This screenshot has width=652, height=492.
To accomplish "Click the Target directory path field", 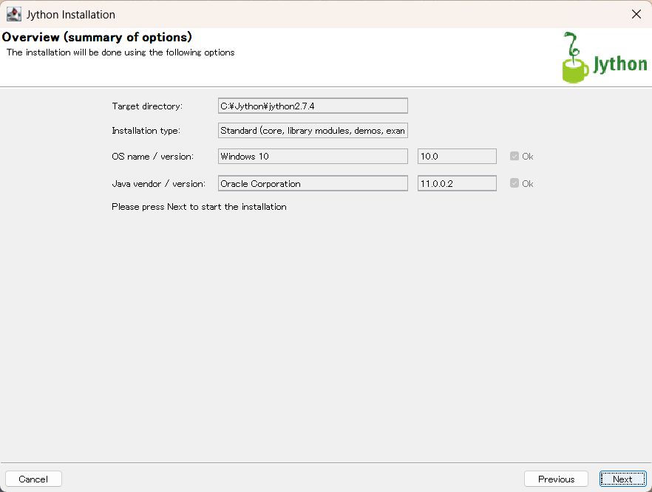I will 313,106.
